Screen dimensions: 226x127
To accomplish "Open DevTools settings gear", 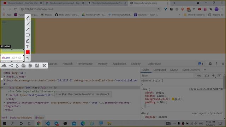I will pyautogui.click(x=210, y=64).
